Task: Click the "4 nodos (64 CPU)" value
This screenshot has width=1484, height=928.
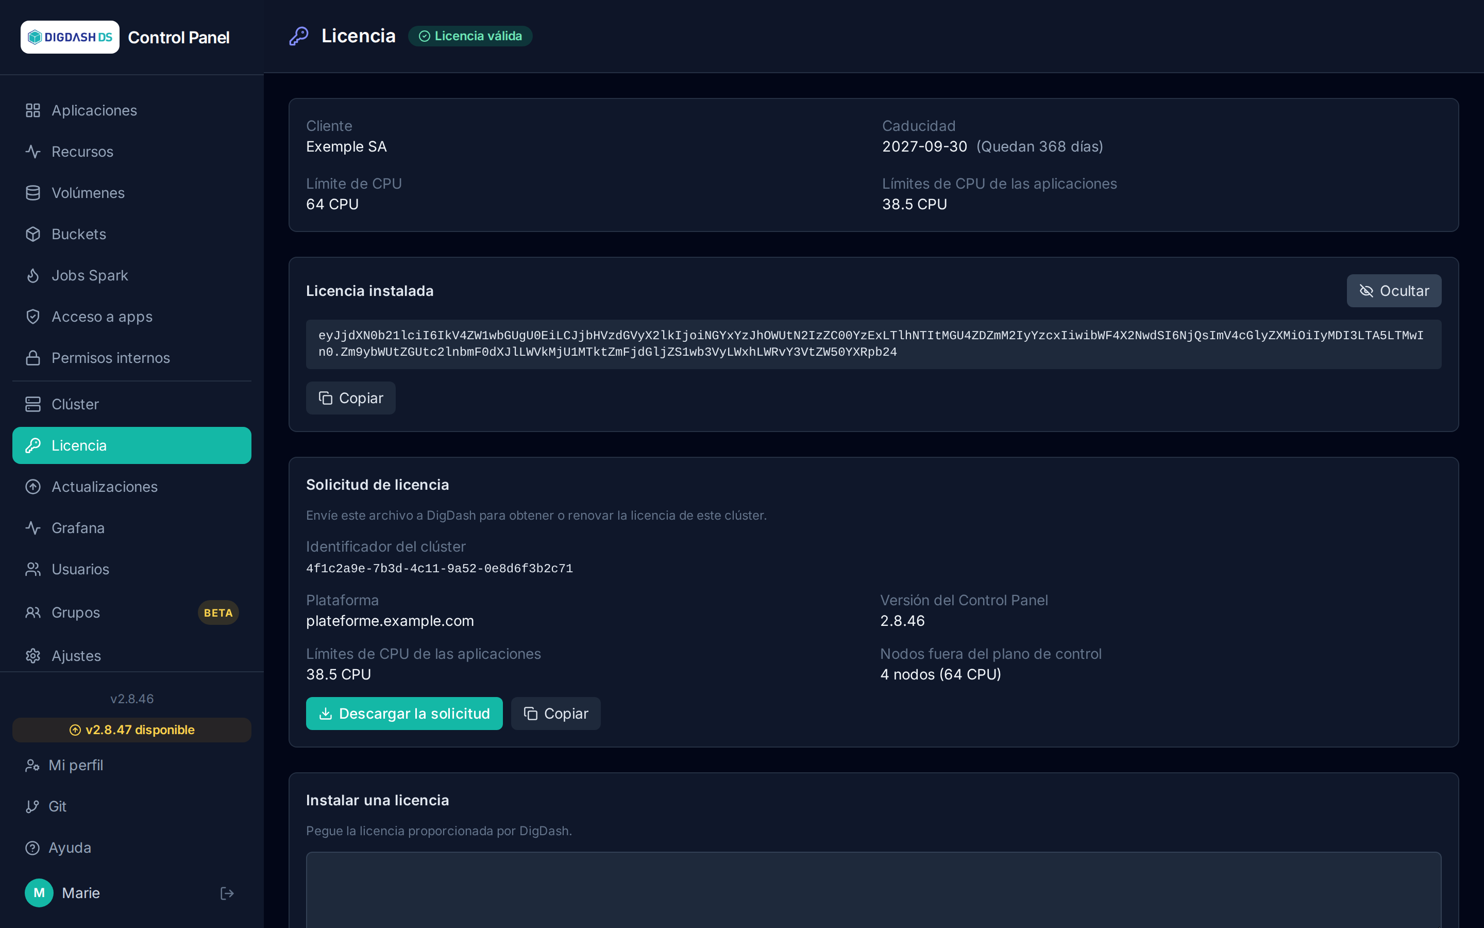Action: (941, 674)
